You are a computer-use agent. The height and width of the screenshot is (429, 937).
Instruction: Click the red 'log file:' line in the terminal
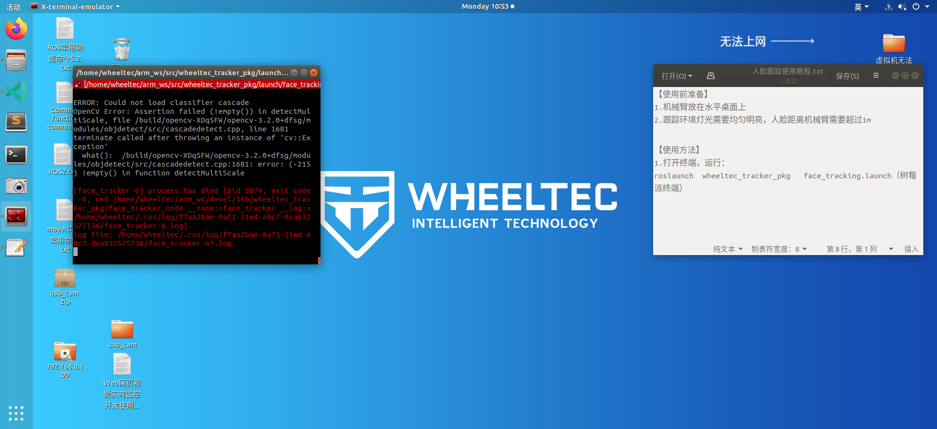[x=192, y=235]
